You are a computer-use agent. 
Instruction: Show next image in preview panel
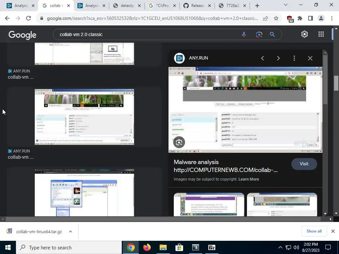point(278,58)
